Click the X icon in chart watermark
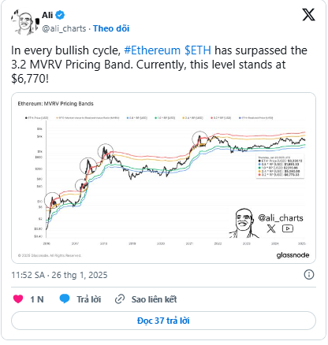328x345 pixels. [271, 228]
